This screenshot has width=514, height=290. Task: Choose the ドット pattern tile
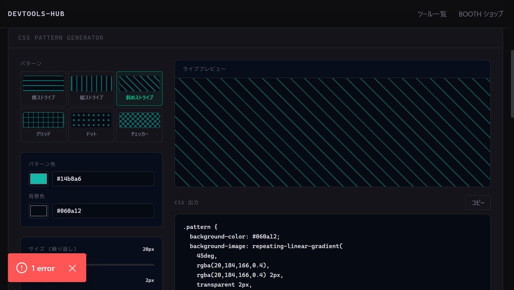(x=91, y=125)
